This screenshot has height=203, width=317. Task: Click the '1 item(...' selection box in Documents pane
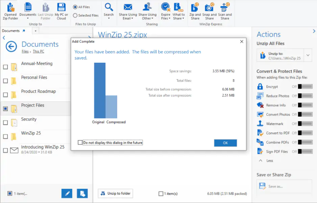10,194
